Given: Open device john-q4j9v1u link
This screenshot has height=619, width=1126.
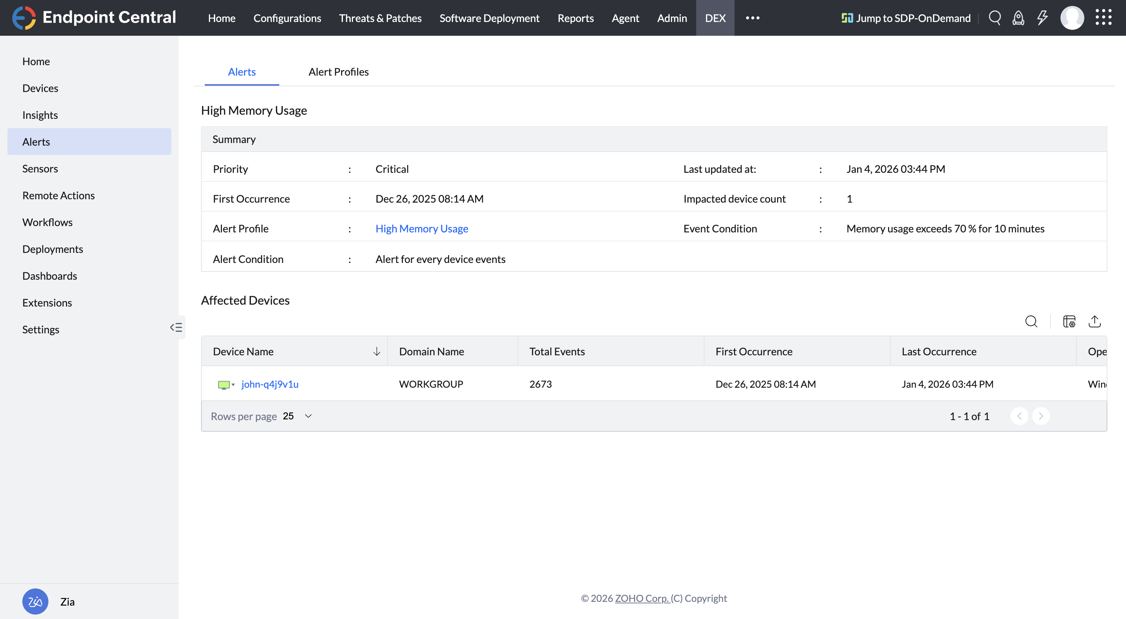Looking at the screenshot, I should tap(270, 384).
